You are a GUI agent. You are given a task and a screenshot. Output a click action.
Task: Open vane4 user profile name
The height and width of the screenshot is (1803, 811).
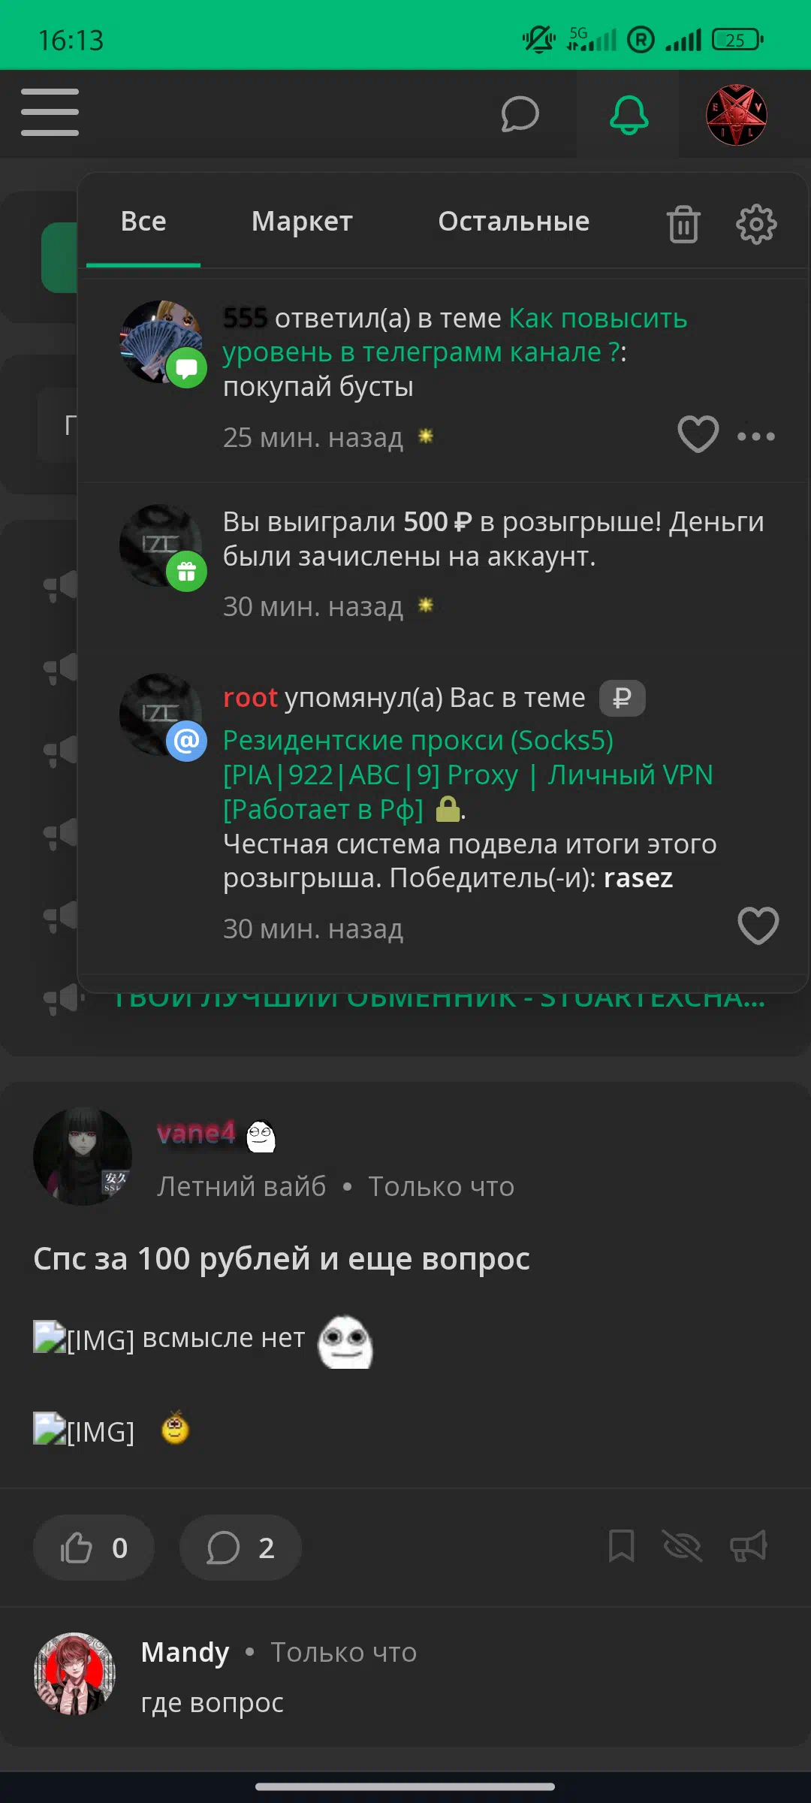pos(196,1132)
